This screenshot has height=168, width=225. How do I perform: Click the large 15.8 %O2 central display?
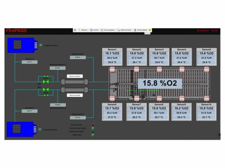(x=160, y=84)
